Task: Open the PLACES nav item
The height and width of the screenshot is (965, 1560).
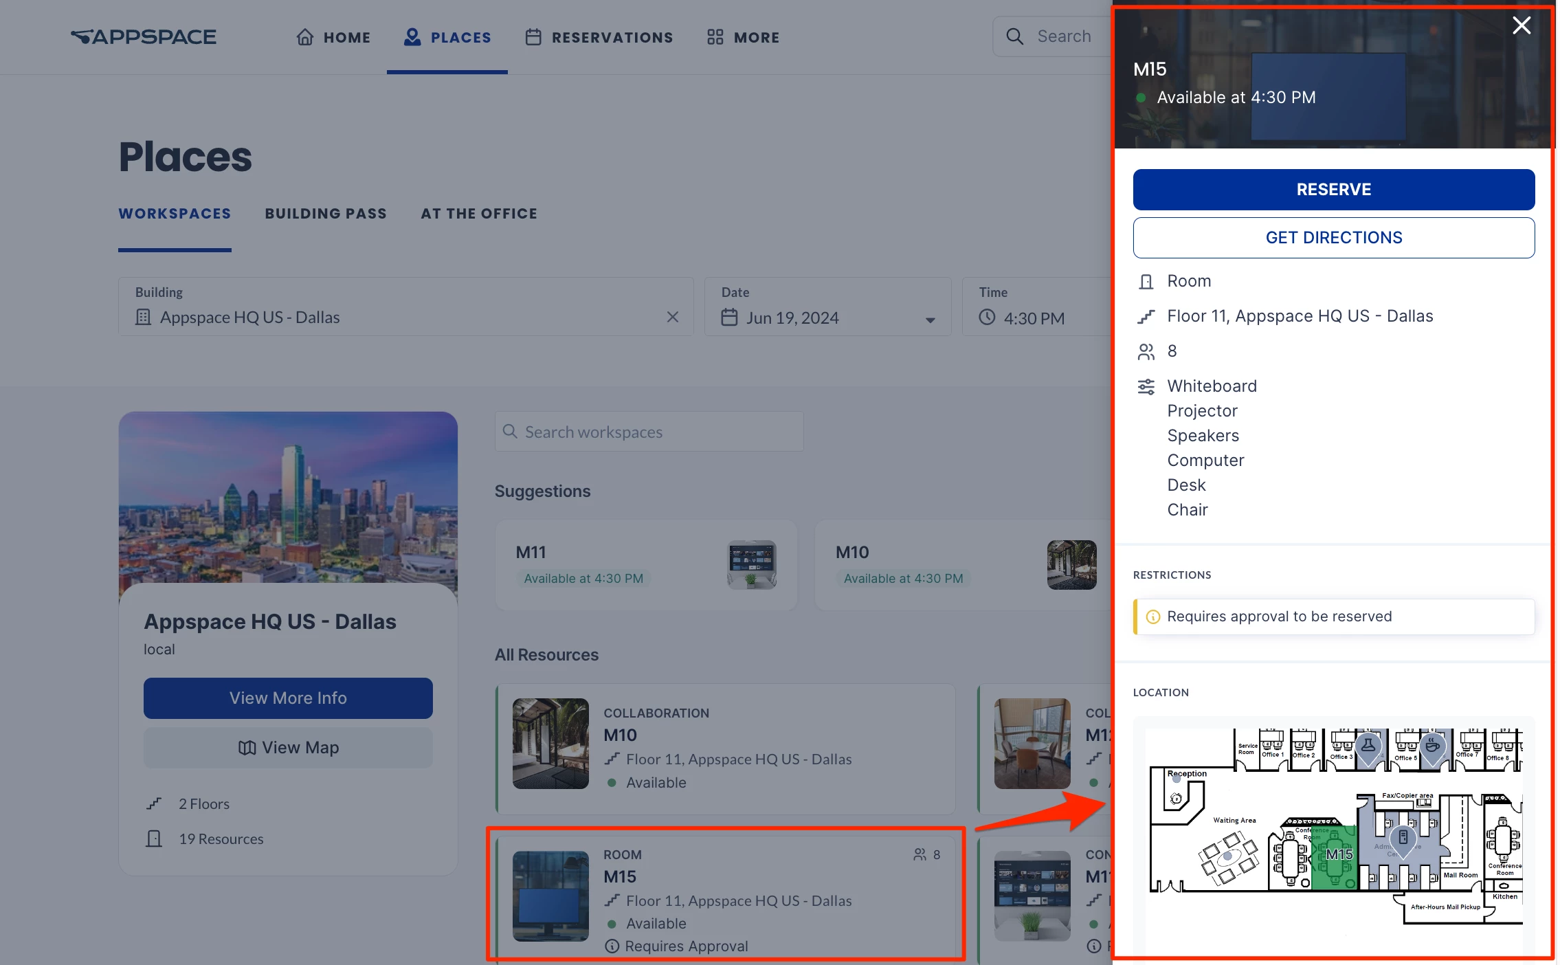Action: [x=447, y=37]
